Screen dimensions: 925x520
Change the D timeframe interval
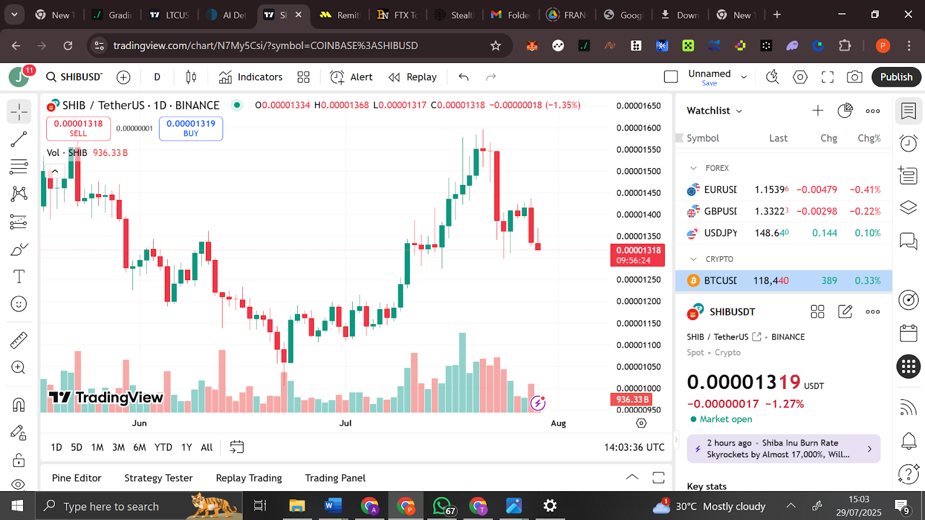tap(157, 77)
